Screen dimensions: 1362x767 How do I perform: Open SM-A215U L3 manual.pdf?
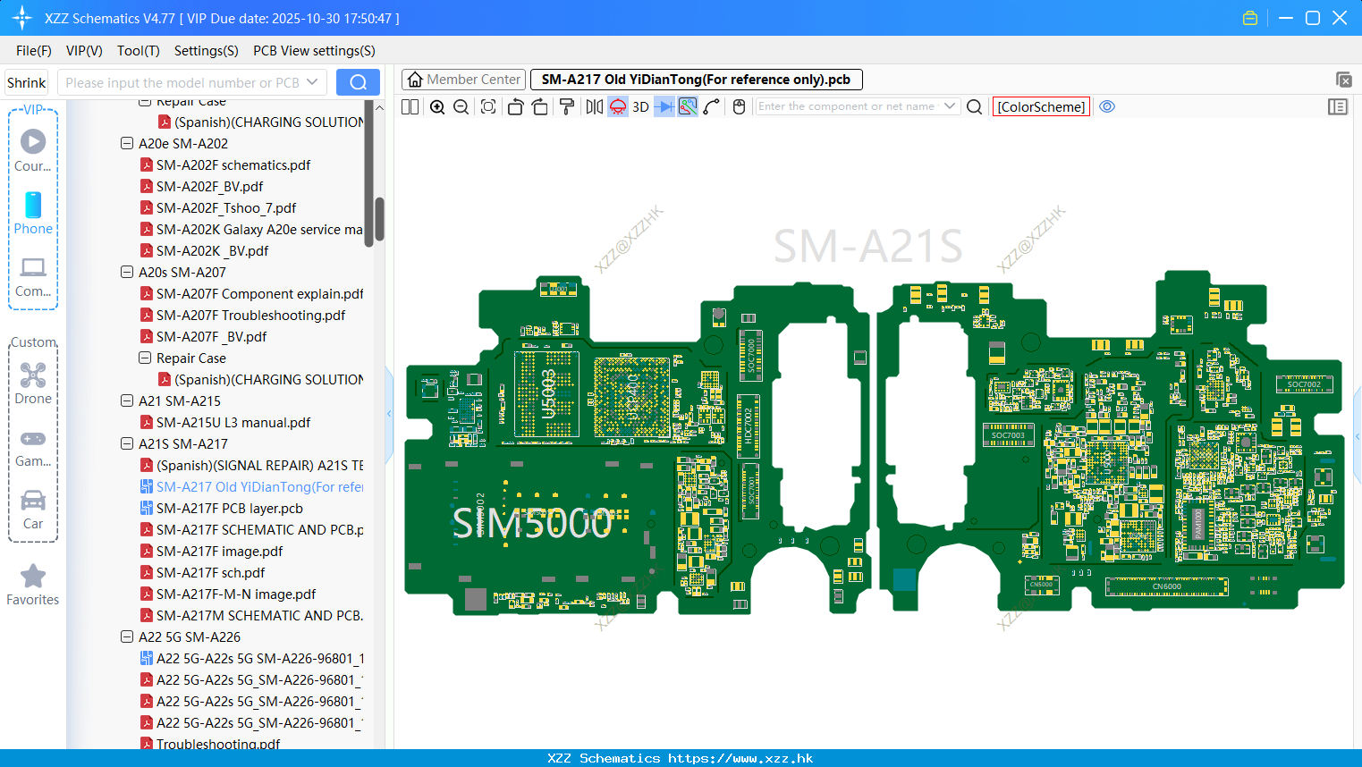pyautogui.click(x=233, y=422)
